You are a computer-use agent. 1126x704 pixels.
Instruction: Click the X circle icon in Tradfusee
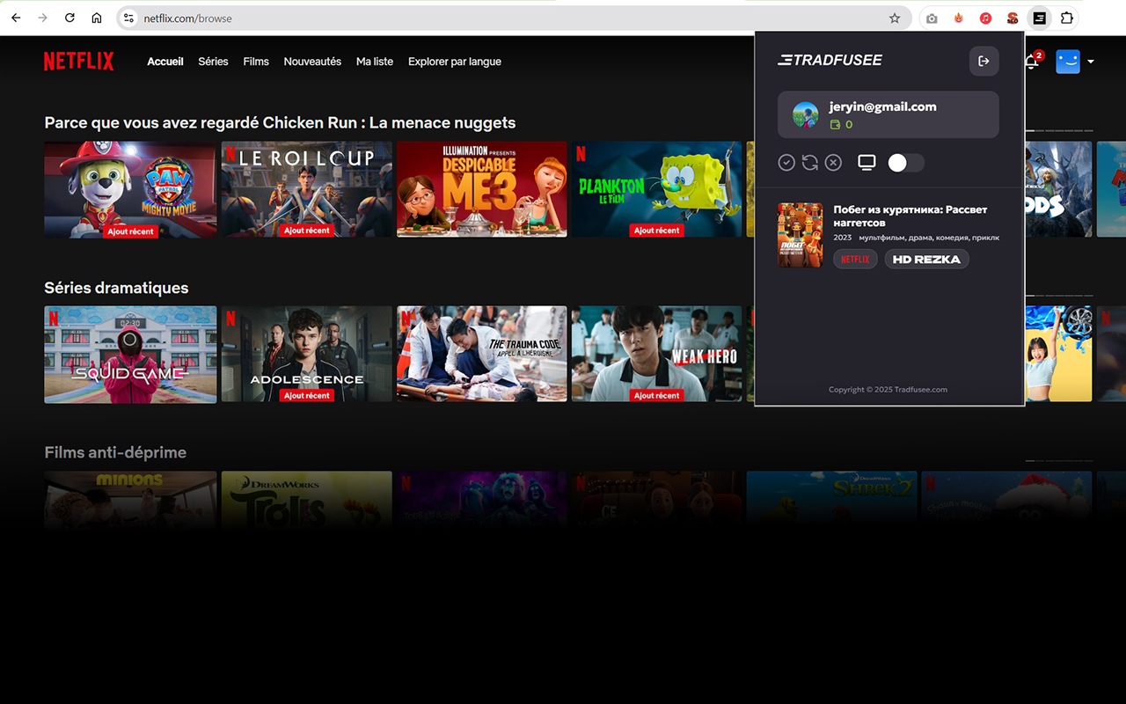pyautogui.click(x=833, y=163)
